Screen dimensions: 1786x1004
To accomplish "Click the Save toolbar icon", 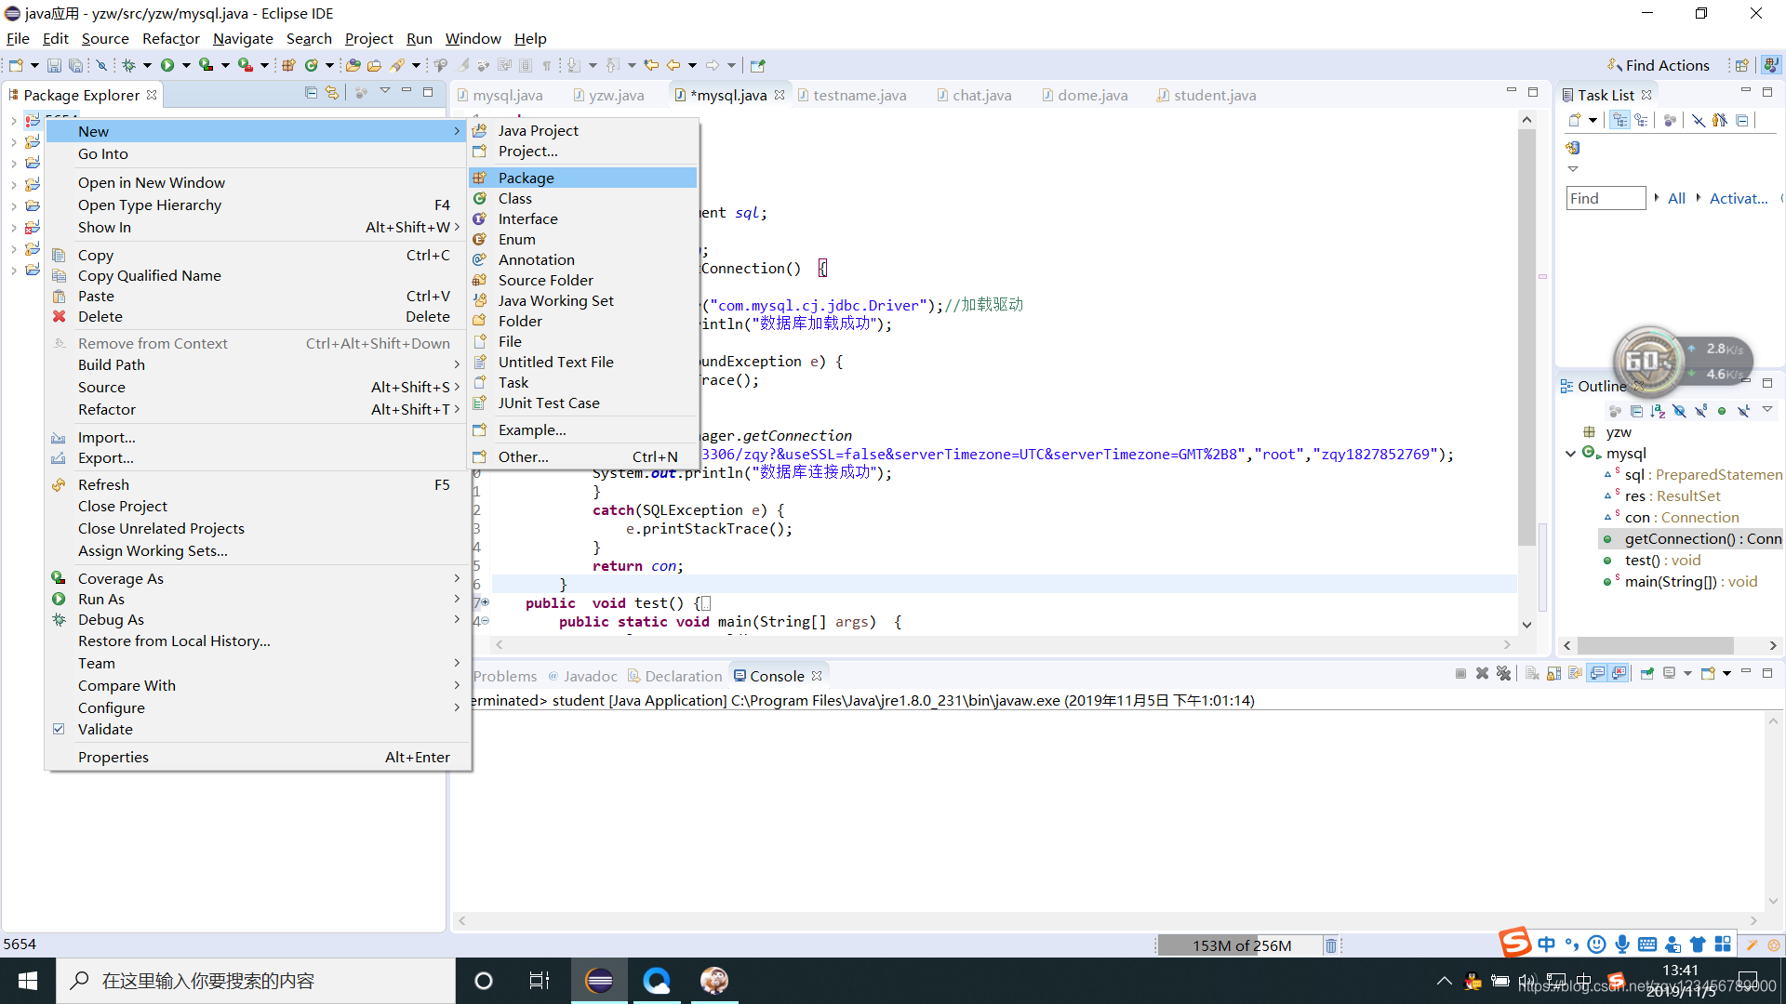I will [x=54, y=65].
